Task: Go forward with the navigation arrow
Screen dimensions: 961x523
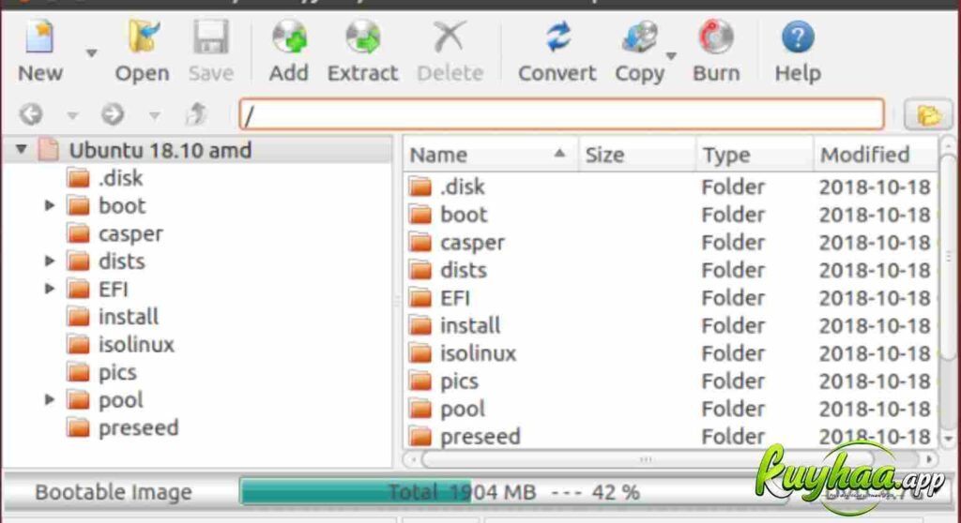Action: pyautogui.click(x=113, y=114)
